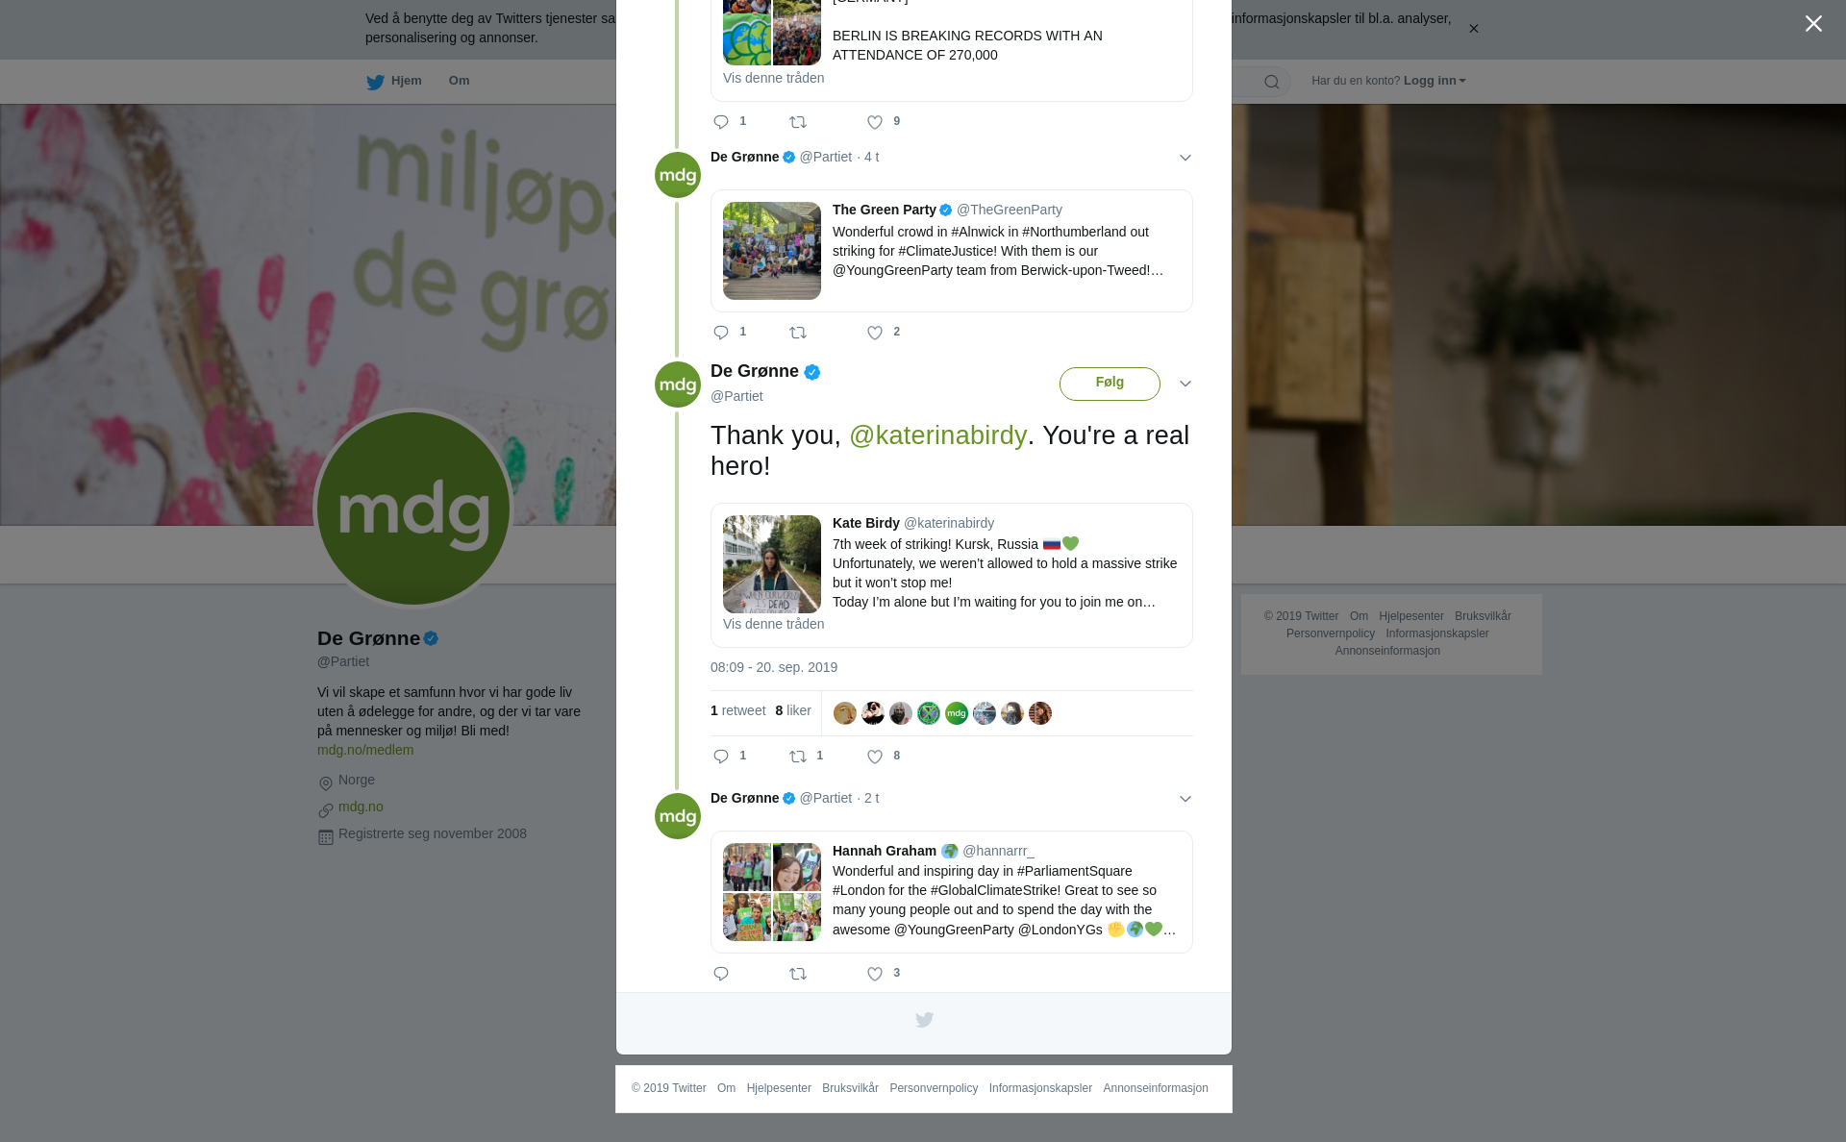The image size is (1846, 1142).
Task: Retweet The Green Party quoted tweet
Action: pos(798,334)
